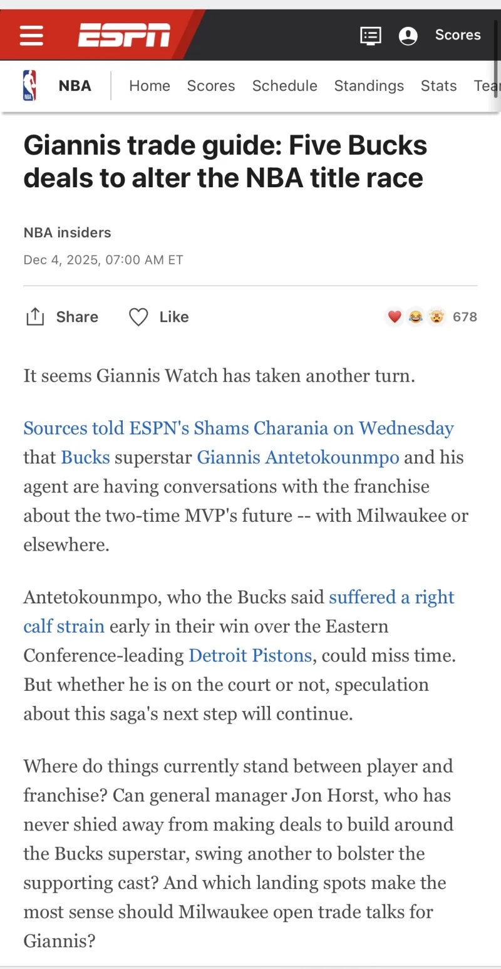Open Scores in the top header
Screen dimensions: 501x969
(x=458, y=35)
